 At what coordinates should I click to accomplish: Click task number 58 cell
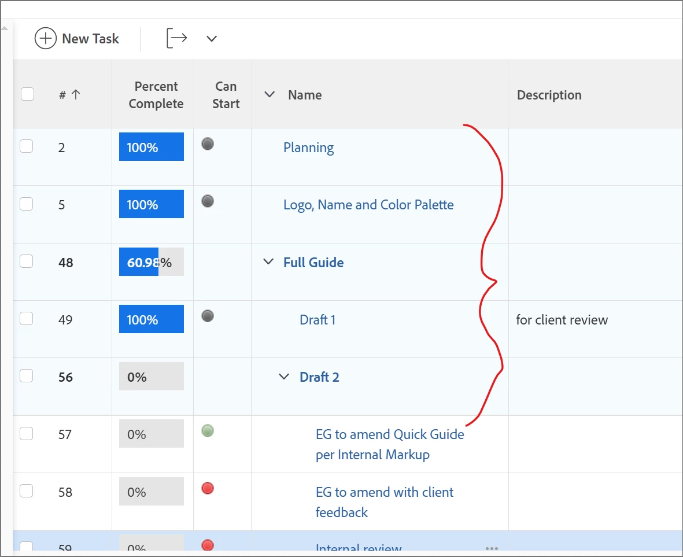[65, 492]
